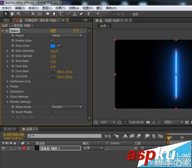Open the graph editor icon
This screenshot has height=168, width=192.
[x=161, y=136]
